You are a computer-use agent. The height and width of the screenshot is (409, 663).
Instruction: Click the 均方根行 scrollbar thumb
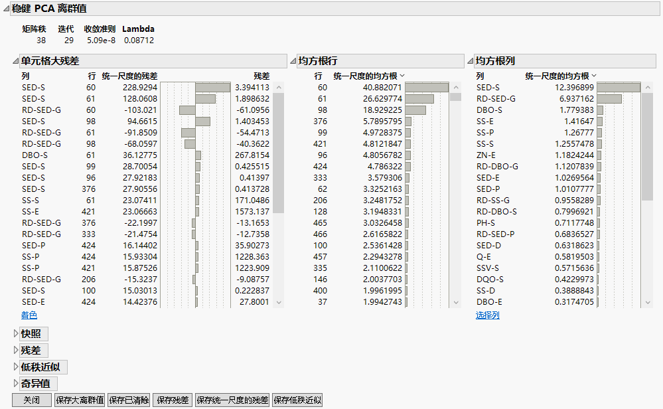point(456,97)
